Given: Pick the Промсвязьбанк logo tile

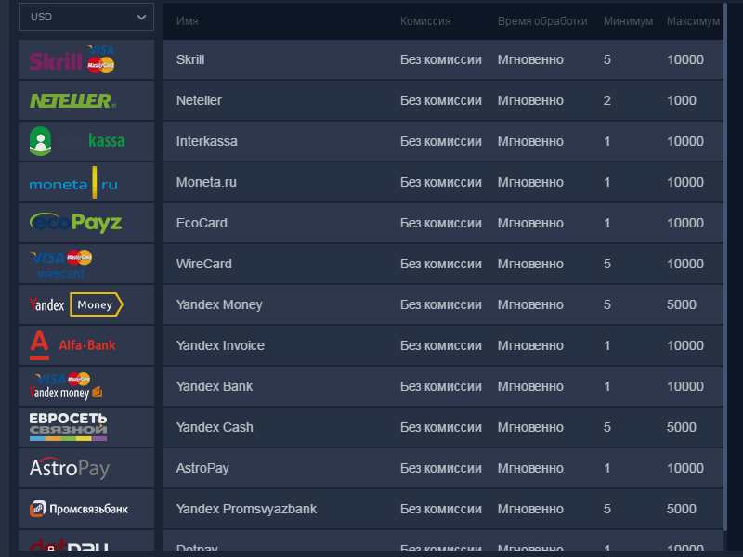Looking at the screenshot, I should coord(86,509).
